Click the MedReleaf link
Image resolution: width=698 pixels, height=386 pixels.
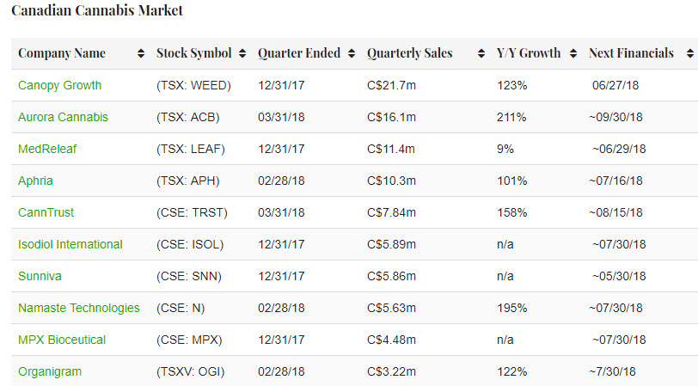(x=47, y=149)
